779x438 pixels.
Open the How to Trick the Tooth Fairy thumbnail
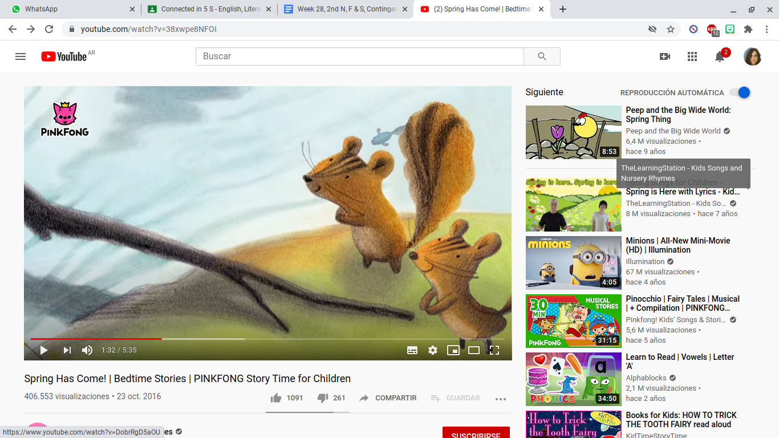[574, 424]
